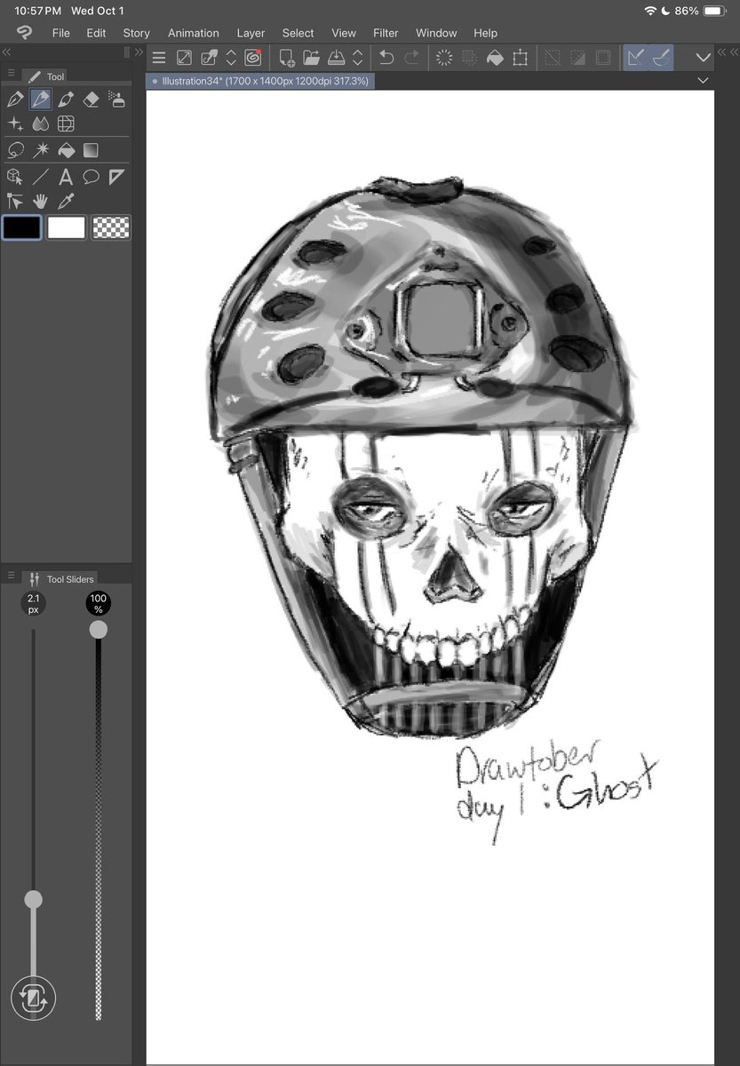This screenshot has width=740, height=1066.
Task: Click the Fill bucket icon in command bar
Action: click(x=496, y=59)
